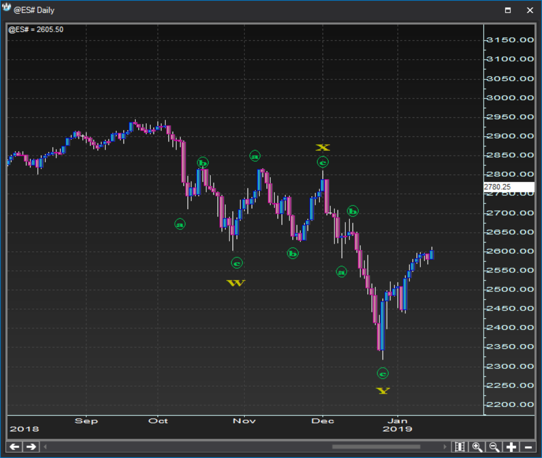The height and width of the screenshot is (458, 542).
Task: Click the zoom in magnifier icon
Action: (x=477, y=447)
